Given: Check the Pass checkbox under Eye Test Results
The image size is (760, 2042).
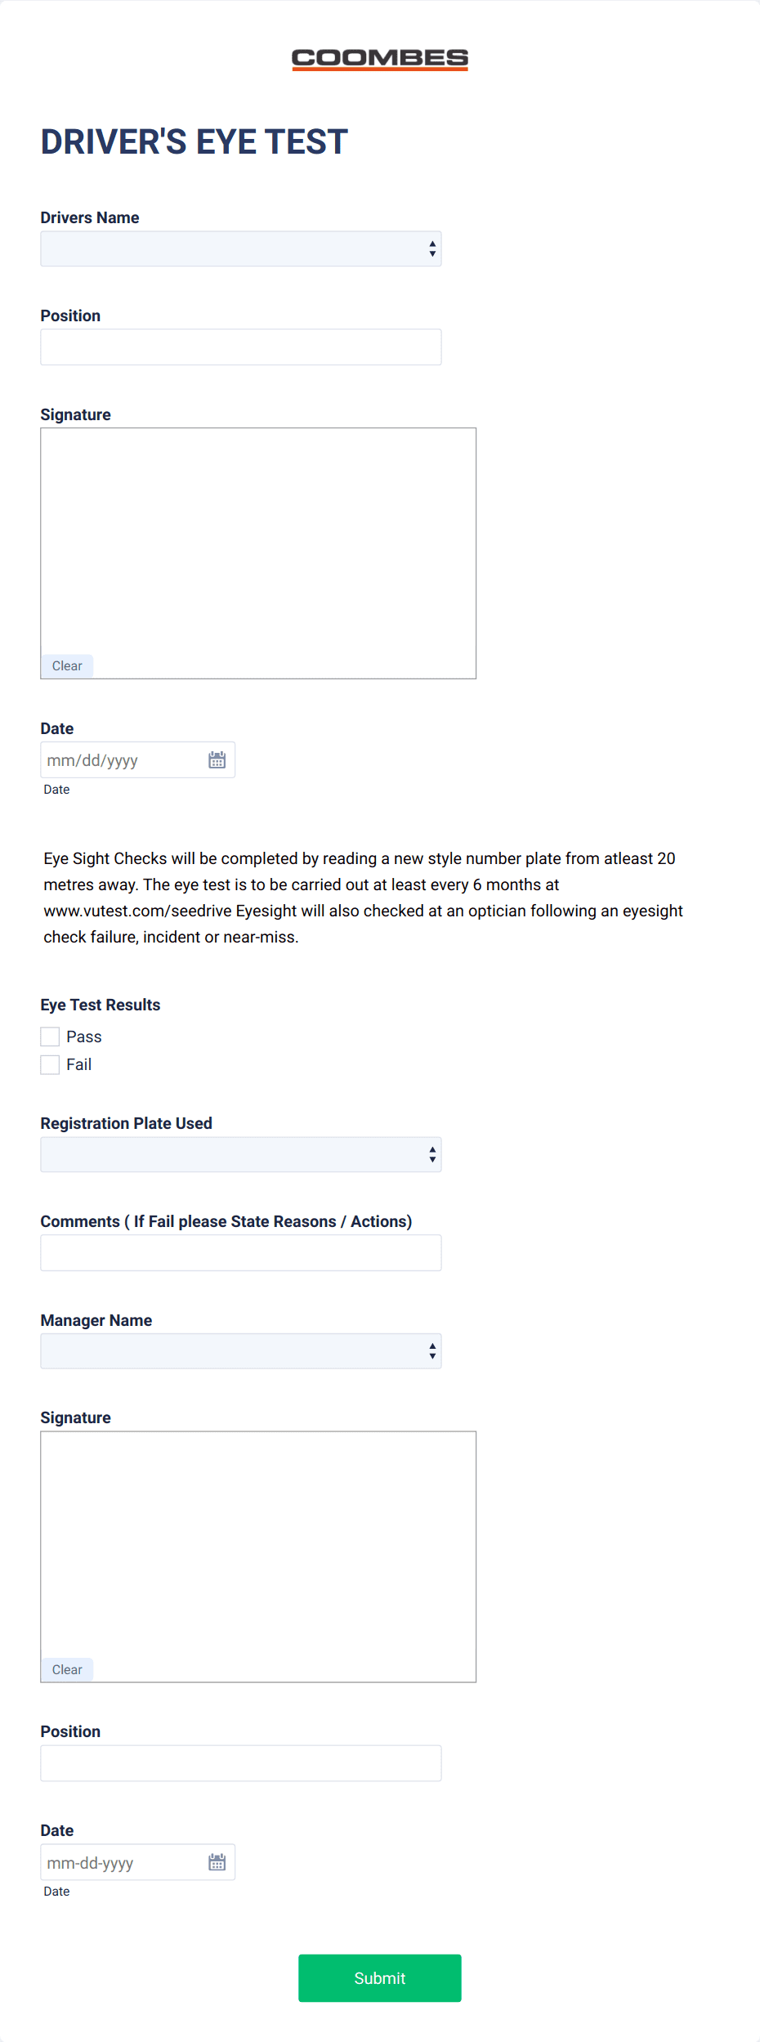Looking at the screenshot, I should 49,1036.
